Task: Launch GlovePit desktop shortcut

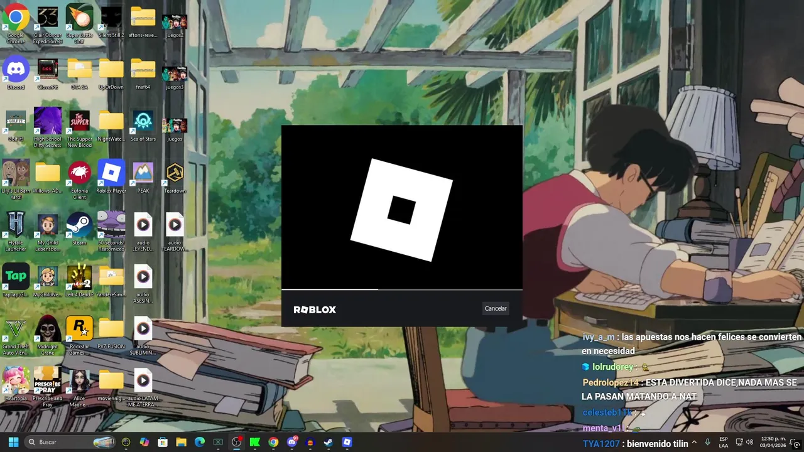Action: [48, 73]
